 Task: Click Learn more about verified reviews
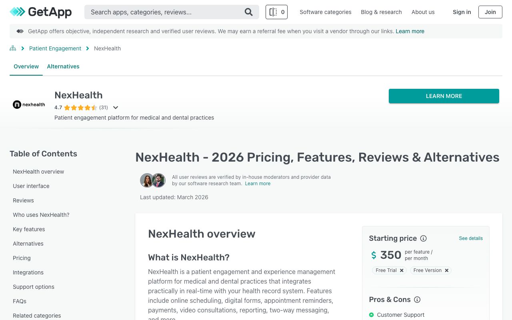tap(258, 184)
